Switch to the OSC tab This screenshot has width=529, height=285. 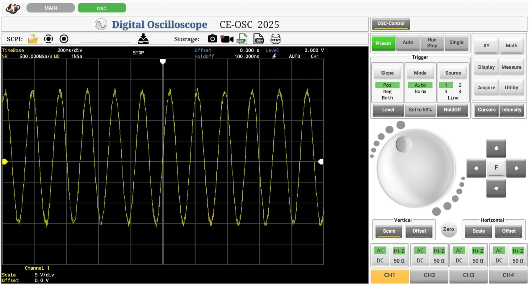point(102,8)
